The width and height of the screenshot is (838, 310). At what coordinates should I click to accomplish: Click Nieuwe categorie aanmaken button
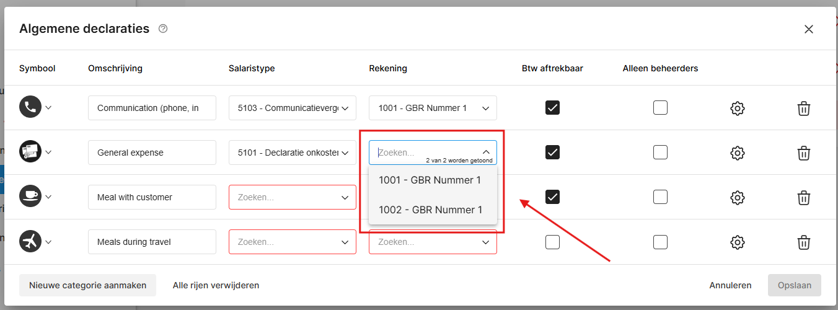click(88, 285)
